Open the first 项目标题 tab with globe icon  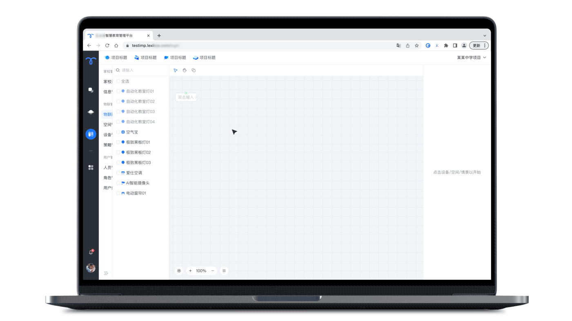[116, 58]
